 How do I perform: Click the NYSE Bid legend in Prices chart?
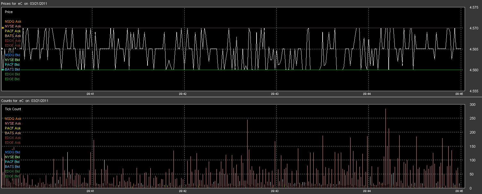click(13, 60)
